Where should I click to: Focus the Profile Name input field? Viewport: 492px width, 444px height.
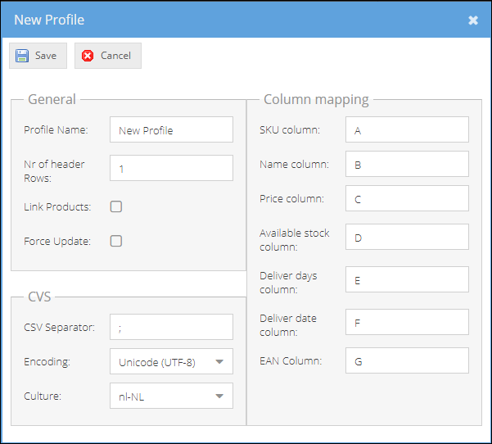pyautogui.click(x=171, y=129)
